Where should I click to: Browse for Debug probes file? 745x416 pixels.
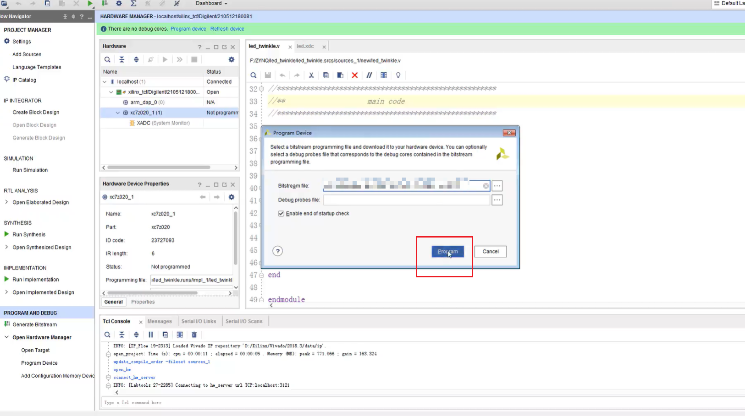coord(497,200)
